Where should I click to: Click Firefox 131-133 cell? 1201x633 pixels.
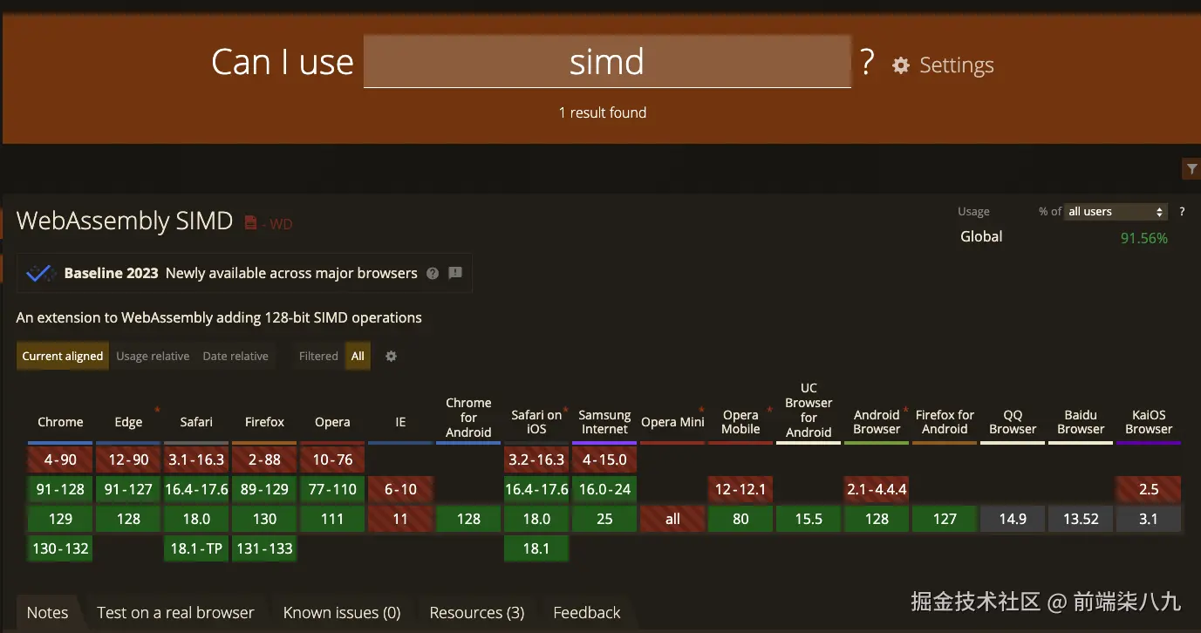[264, 548]
